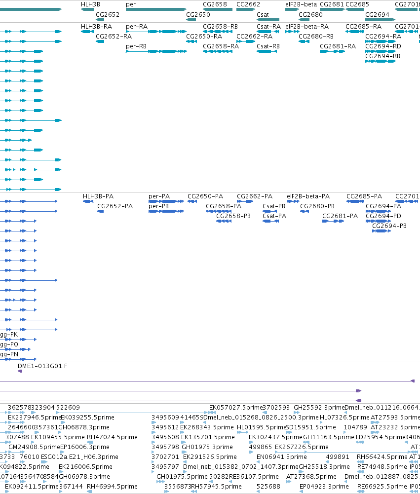Click the CG2652-PA protein label

(x=115, y=206)
